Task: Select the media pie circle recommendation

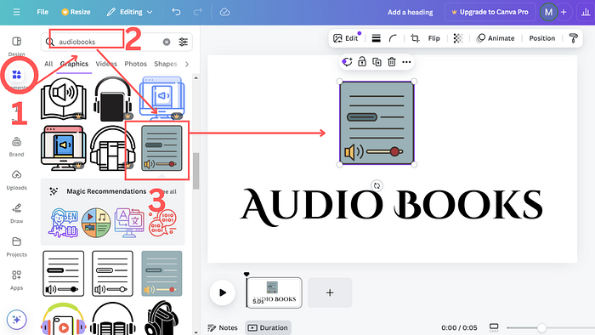Action: click(x=96, y=223)
